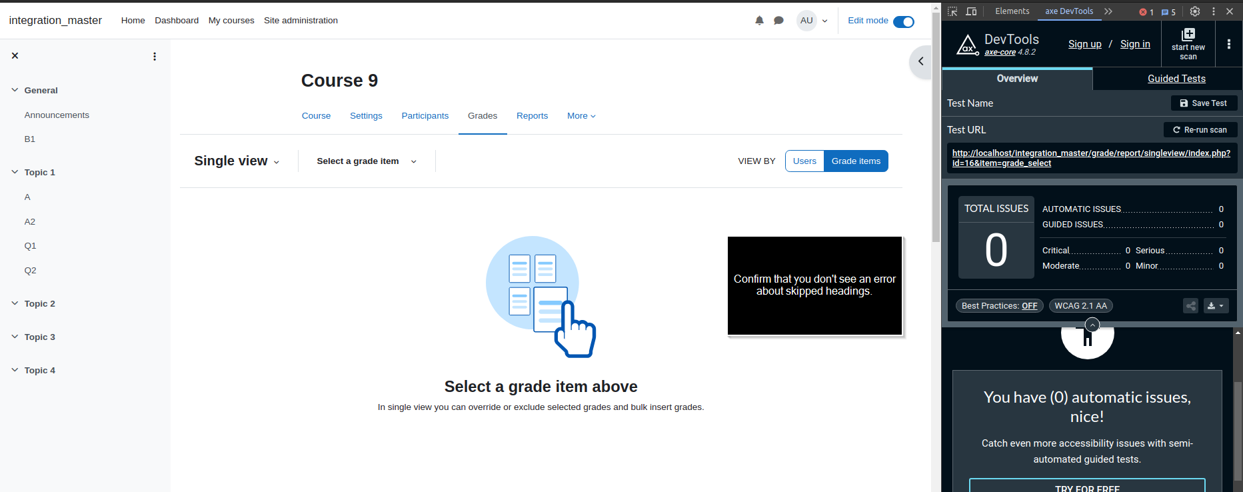Viewport: 1243px width, 492px height.
Task: Open the DevTools customize three-dot menu
Action: [1214, 11]
